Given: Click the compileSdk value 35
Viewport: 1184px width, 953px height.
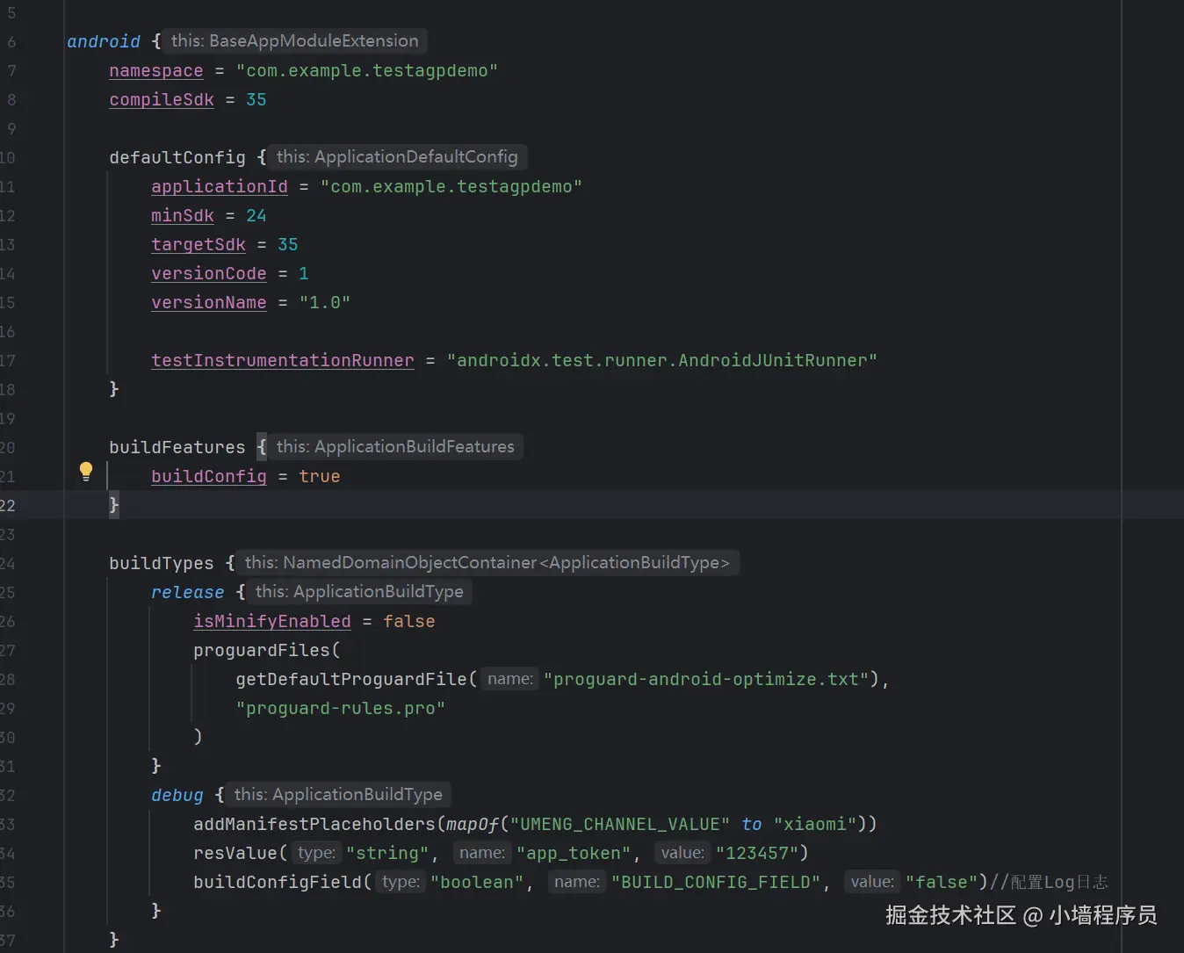Looking at the screenshot, I should point(256,99).
